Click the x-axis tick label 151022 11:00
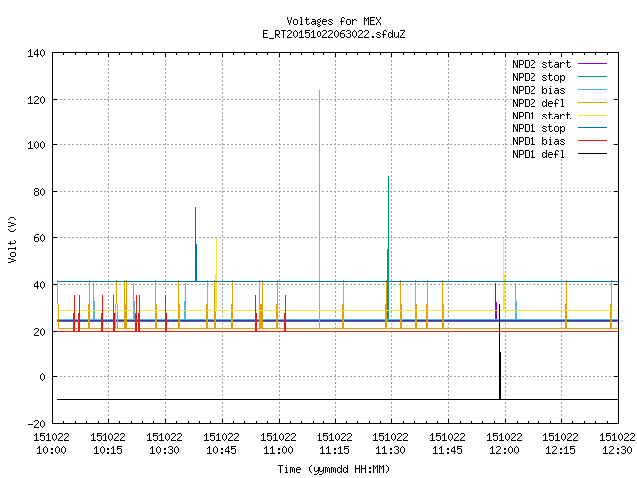 pos(278,444)
